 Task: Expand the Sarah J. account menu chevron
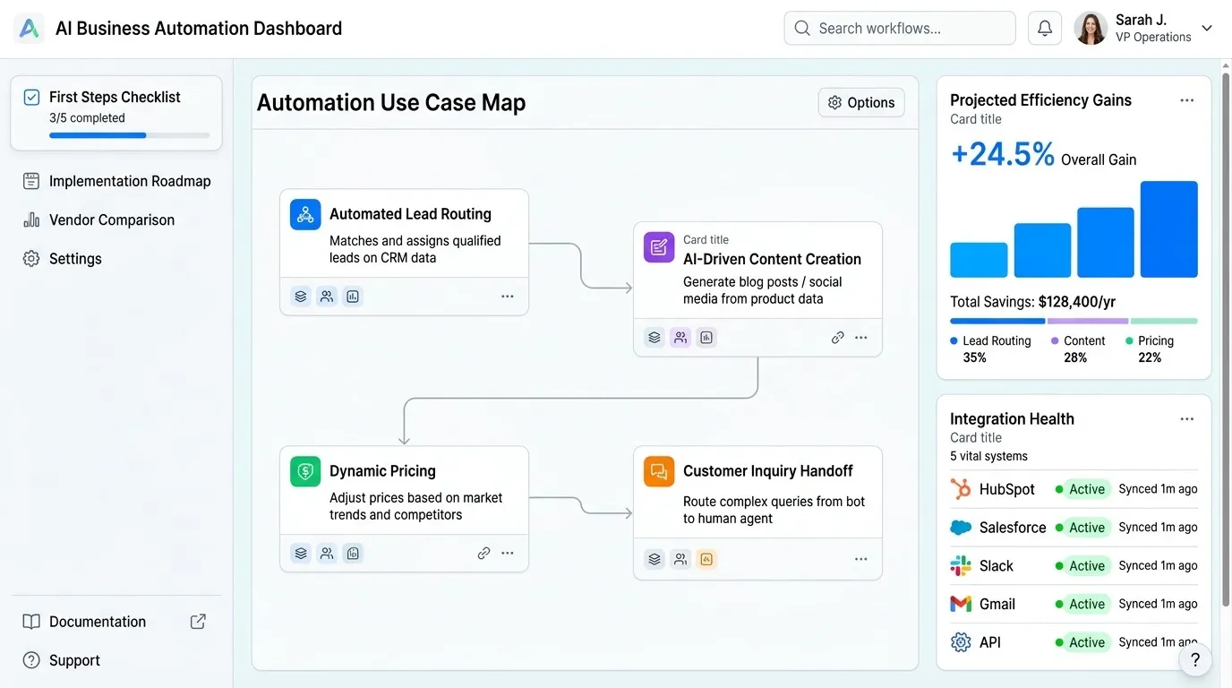click(x=1207, y=29)
